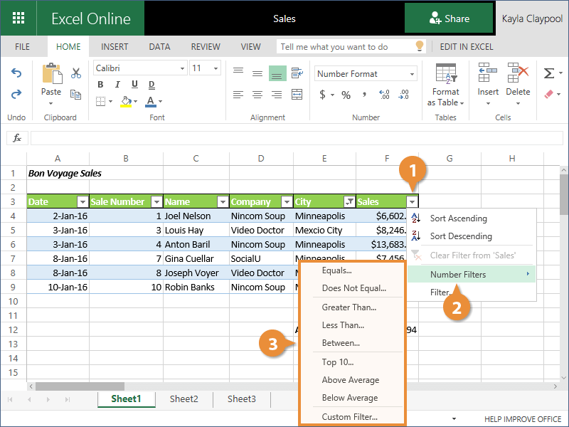This screenshot has height=427, width=569.
Task: Switch to the INSERT ribbon tab
Action: [115, 47]
